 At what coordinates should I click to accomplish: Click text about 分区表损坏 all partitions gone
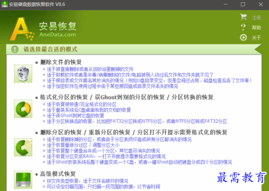119,140
